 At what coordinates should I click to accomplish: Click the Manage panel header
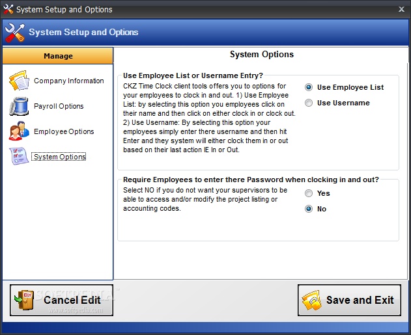point(58,56)
